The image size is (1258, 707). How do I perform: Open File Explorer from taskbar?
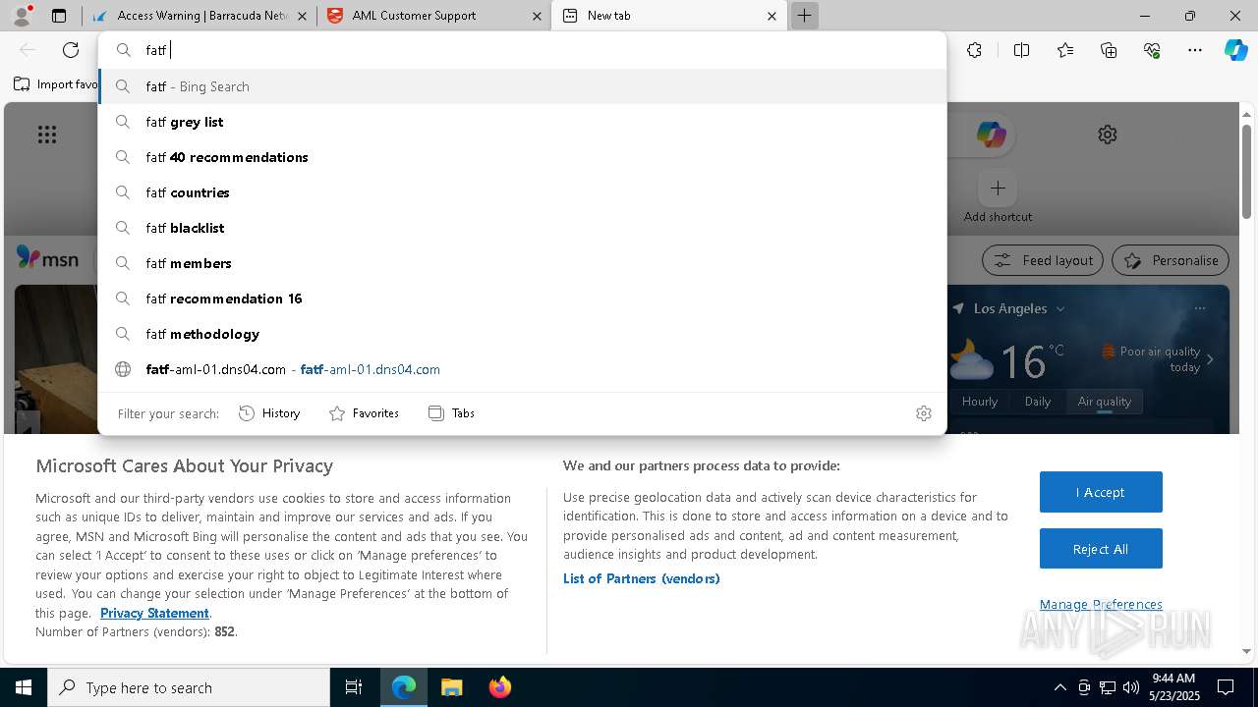pyautogui.click(x=451, y=687)
